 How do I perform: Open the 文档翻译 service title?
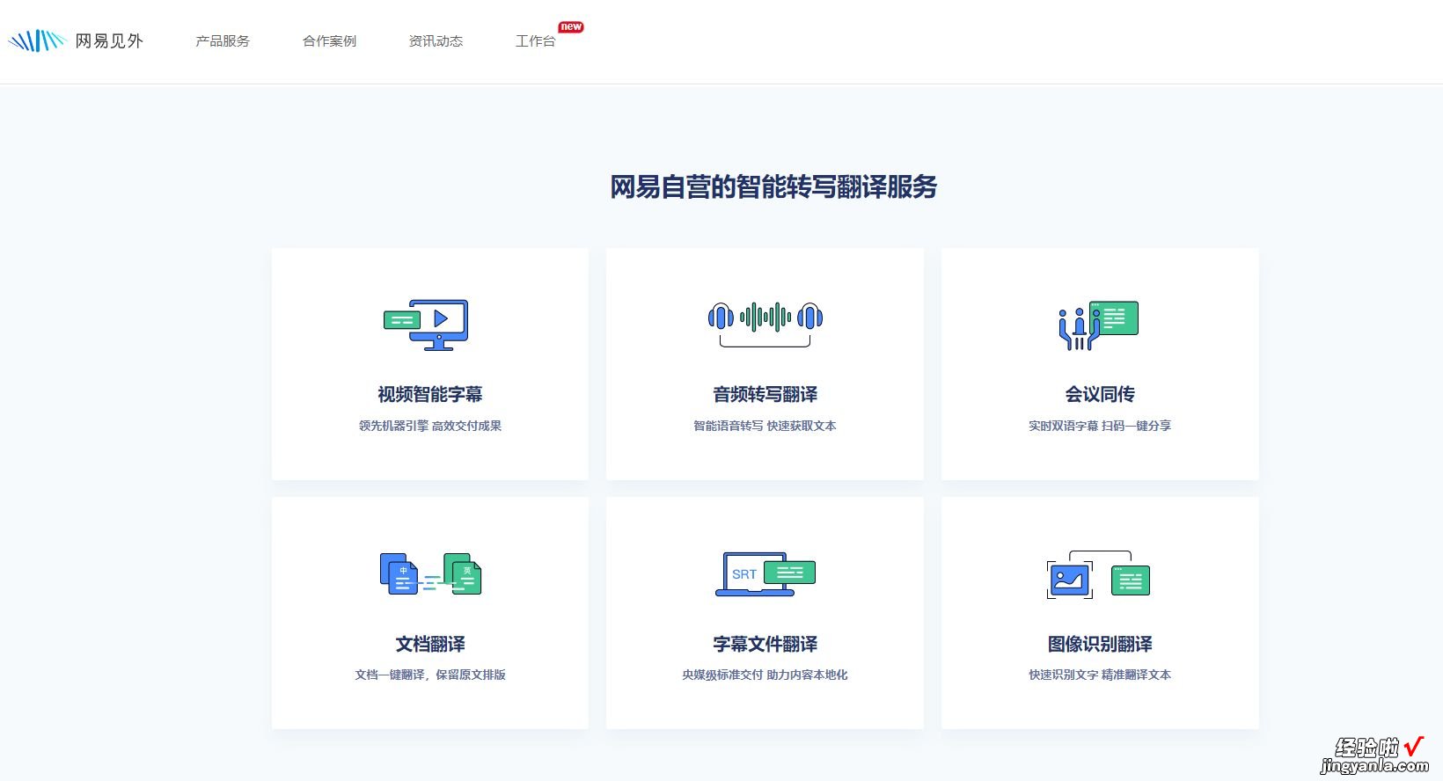click(x=430, y=644)
